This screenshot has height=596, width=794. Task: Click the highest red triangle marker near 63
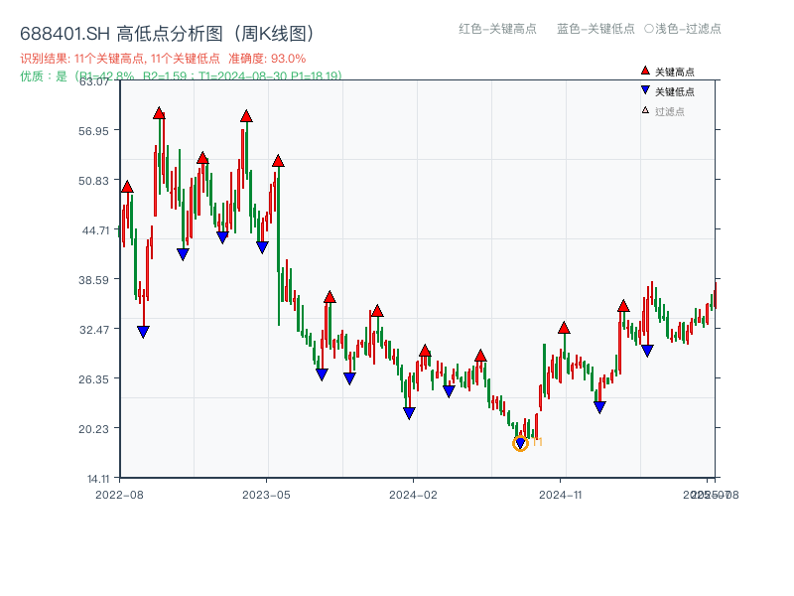click(x=159, y=115)
